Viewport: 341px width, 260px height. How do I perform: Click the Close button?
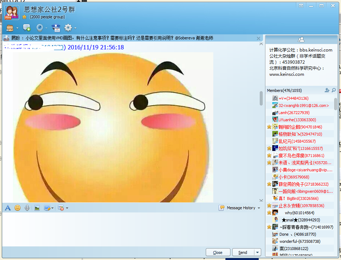[218, 252]
